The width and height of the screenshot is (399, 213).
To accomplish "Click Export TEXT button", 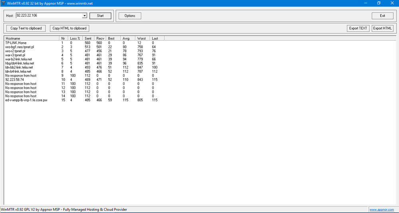I will [x=358, y=28].
